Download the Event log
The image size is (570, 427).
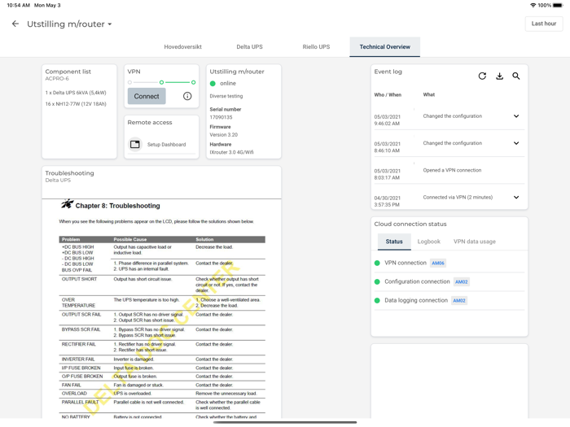(499, 76)
